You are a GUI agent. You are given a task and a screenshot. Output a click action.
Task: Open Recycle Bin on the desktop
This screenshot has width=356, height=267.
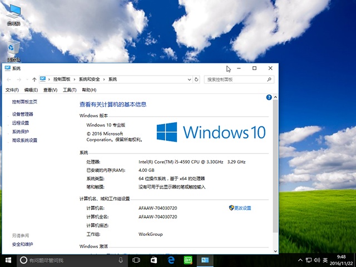pyautogui.click(x=14, y=50)
